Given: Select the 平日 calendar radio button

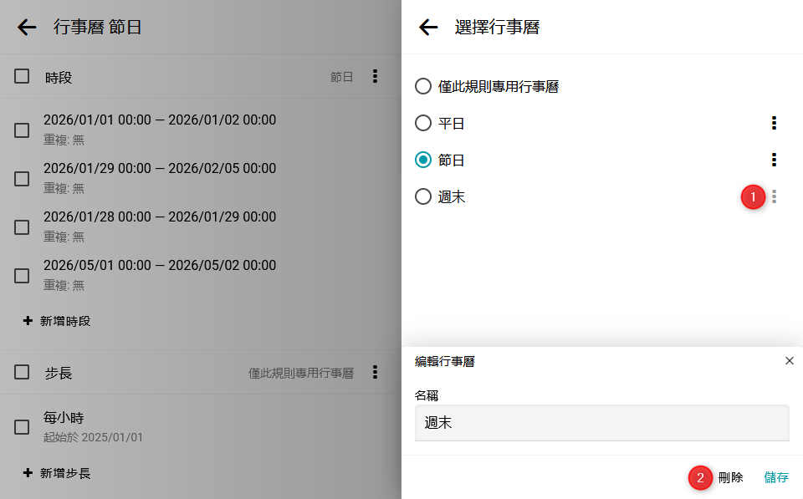Looking at the screenshot, I should coord(423,123).
